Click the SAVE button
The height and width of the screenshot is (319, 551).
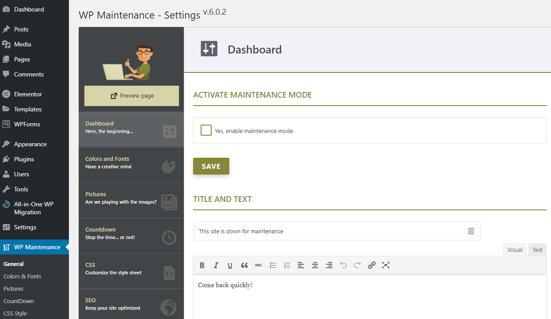coord(211,166)
